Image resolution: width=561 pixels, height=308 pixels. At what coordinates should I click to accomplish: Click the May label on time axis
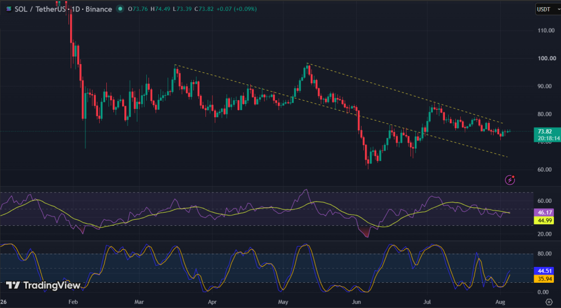[x=283, y=302]
